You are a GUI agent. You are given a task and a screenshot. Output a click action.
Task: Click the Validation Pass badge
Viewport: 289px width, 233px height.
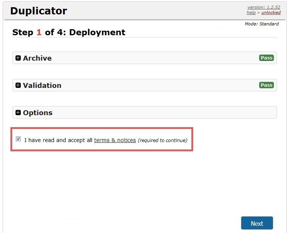[x=266, y=85]
